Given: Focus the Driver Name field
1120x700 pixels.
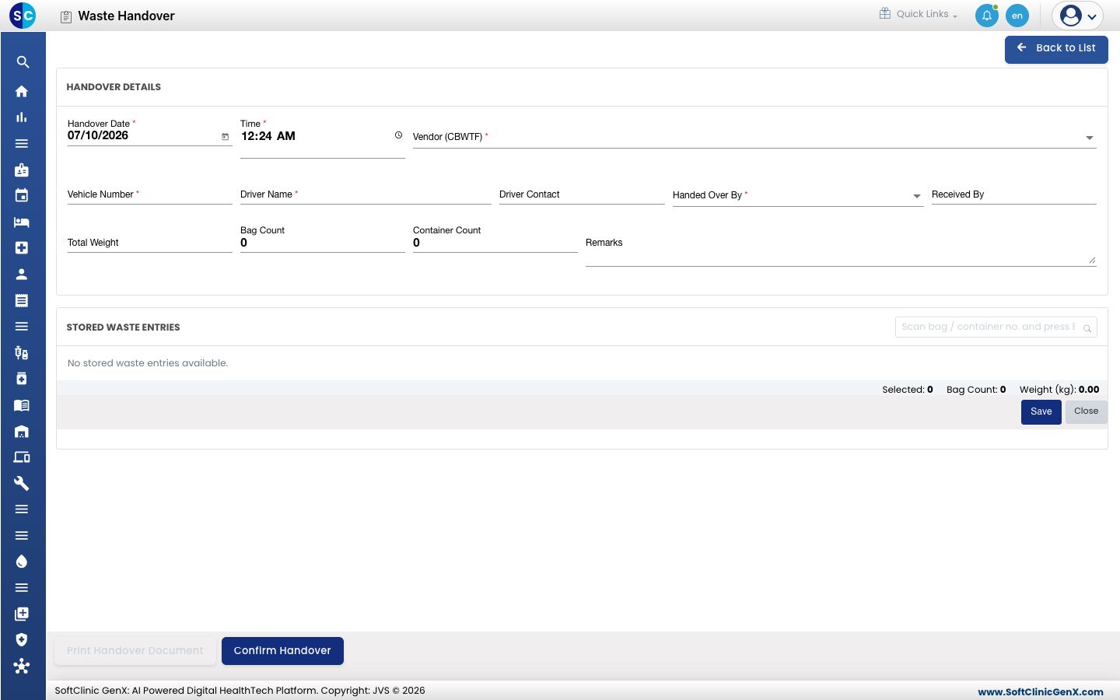Looking at the screenshot, I should tap(366, 194).
